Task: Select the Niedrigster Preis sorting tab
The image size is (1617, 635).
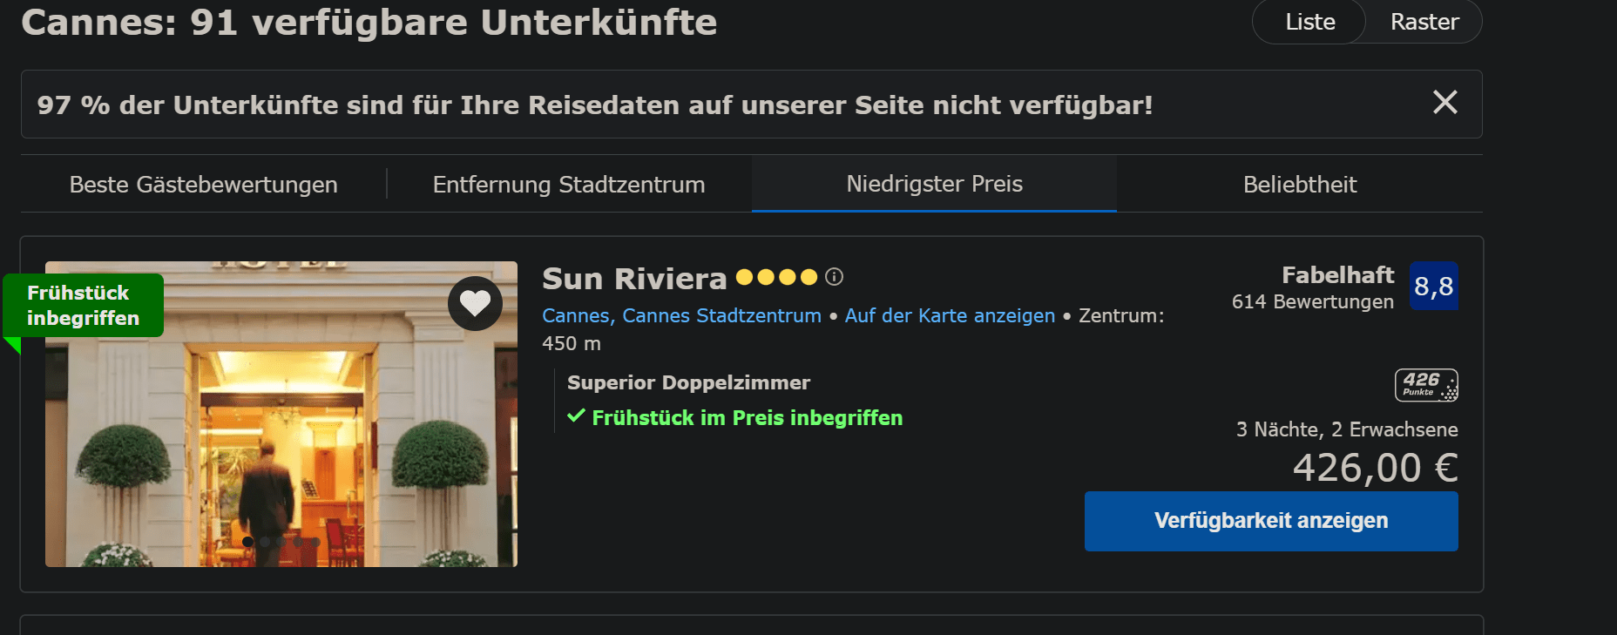Action: 934,184
